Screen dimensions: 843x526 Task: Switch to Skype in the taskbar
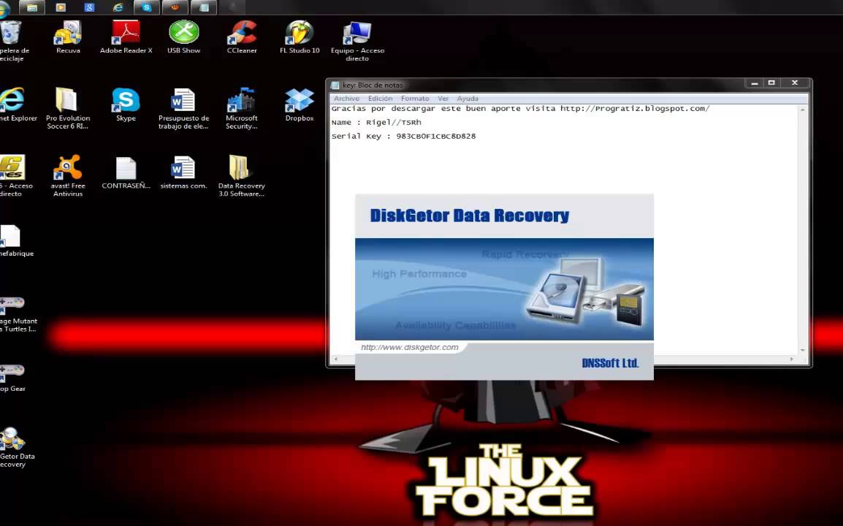147,7
